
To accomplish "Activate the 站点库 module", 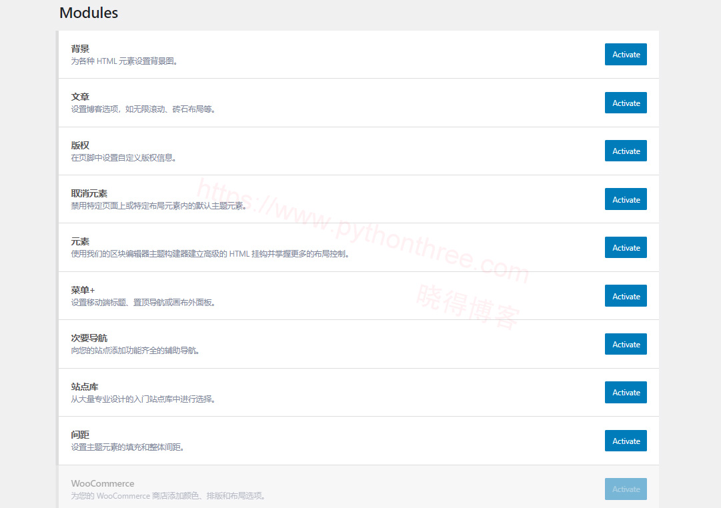I will pyautogui.click(x=626, y=392).
